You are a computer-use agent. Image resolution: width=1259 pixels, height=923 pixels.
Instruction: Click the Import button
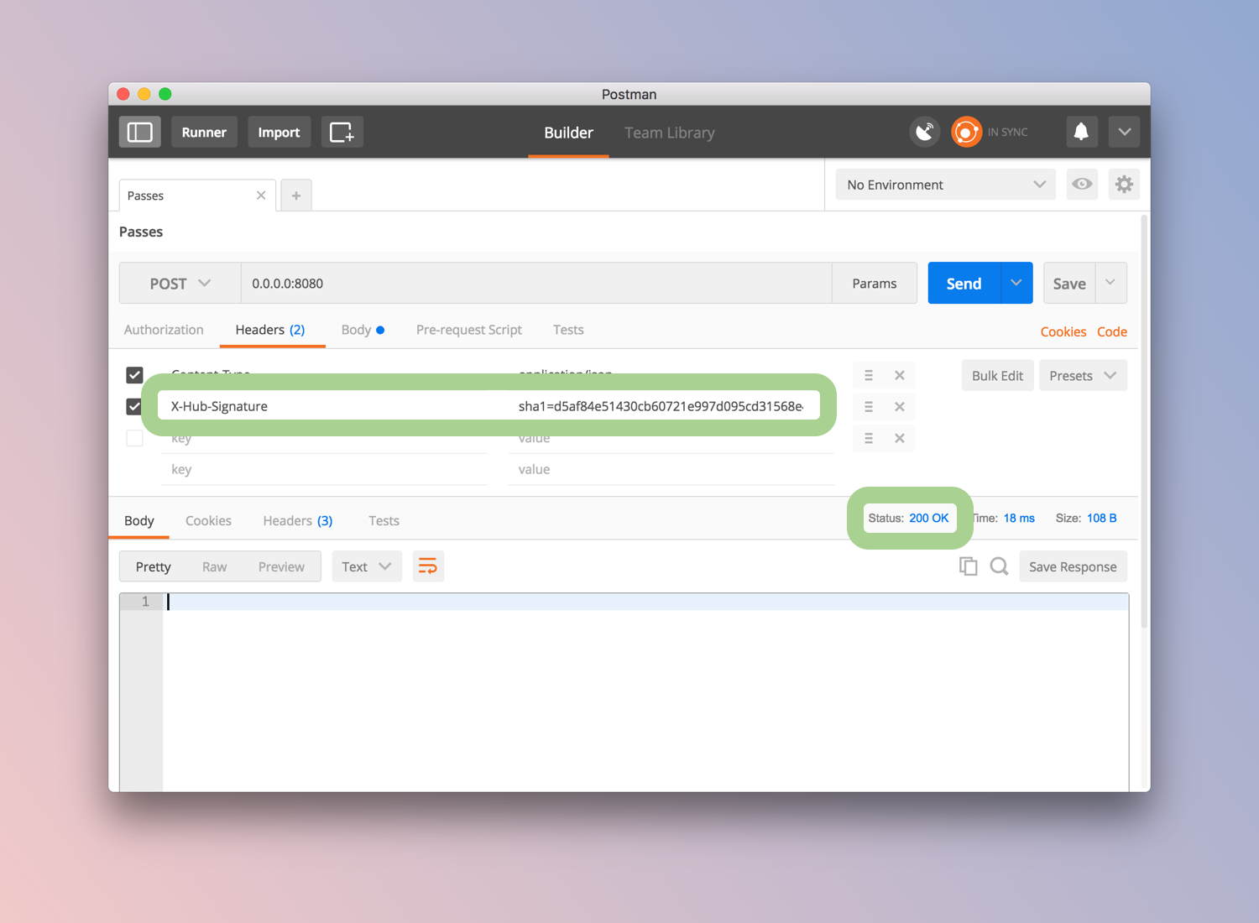click(279, 132)
